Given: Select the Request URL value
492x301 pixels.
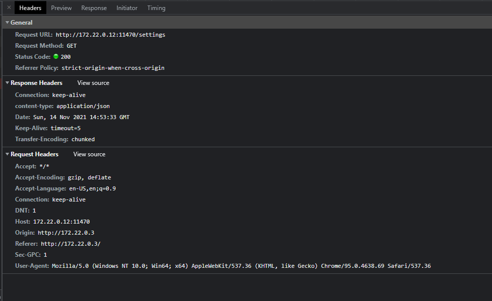Looking at the screenshot, I should (110, 35).
